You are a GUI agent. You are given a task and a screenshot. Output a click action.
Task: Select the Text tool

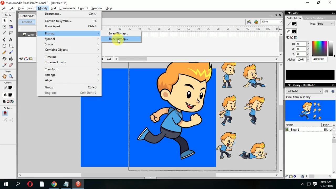(x=11, y=39)
